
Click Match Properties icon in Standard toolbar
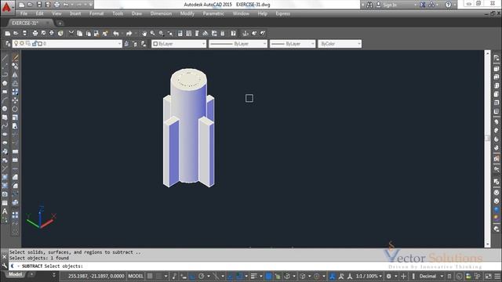(x=105, y=33)
